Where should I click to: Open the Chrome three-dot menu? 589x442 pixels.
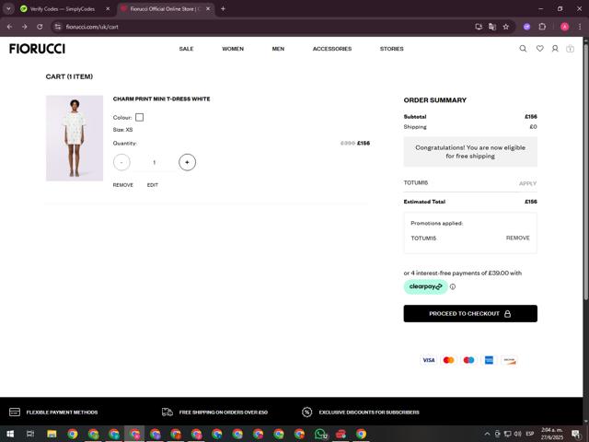coord(580,27)
